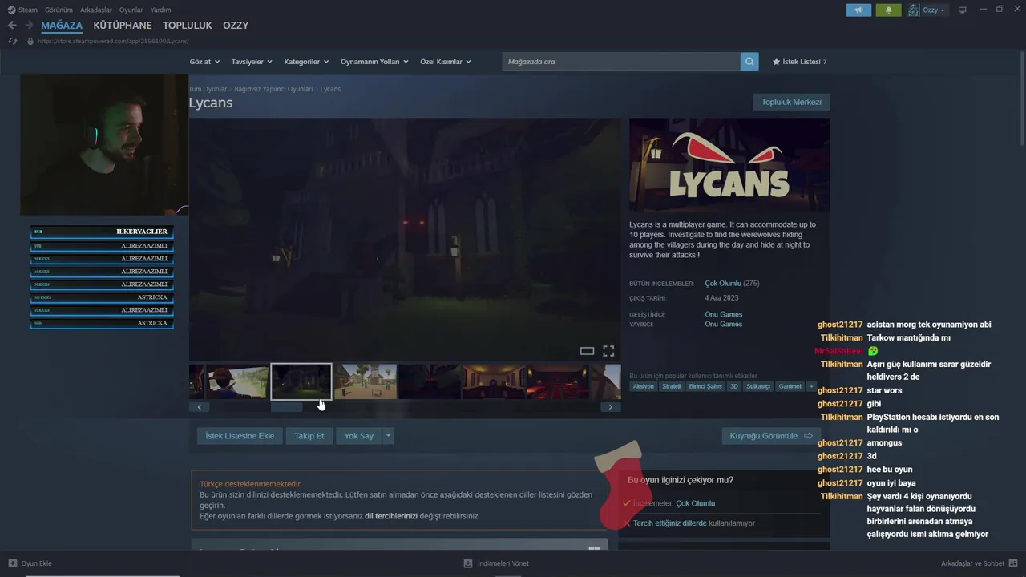Open the Kategoriler dropdown

click(x=306, y=62)
